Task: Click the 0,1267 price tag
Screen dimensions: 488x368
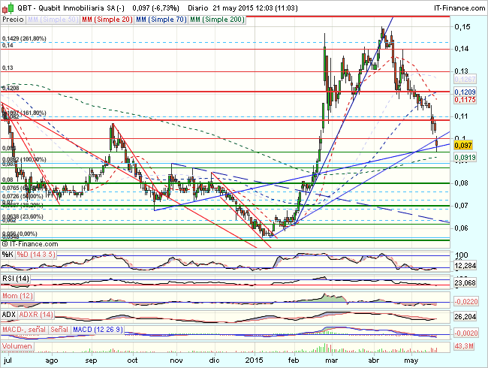Action: (x=465, y=80)
